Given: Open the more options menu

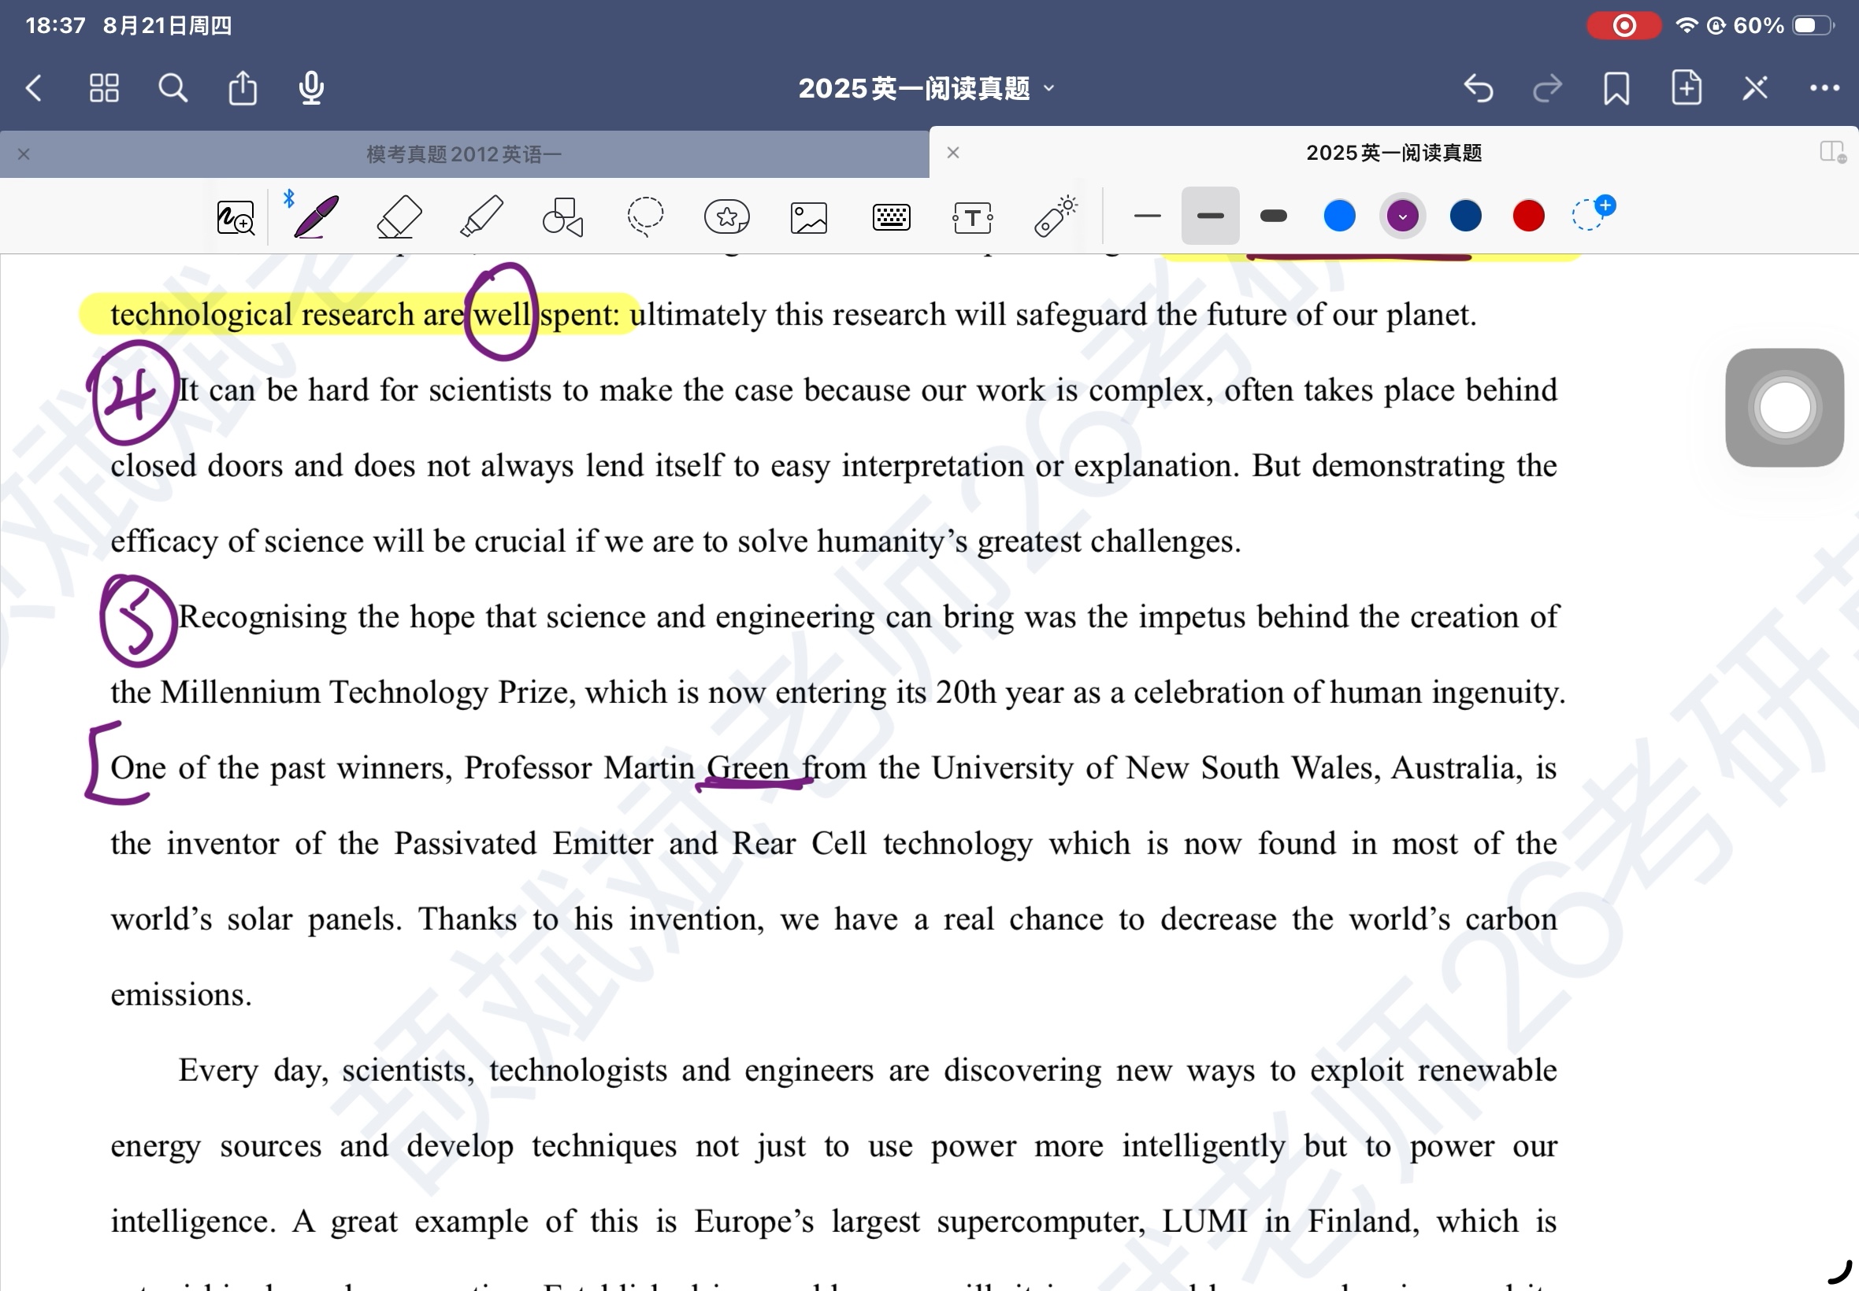Looking at the screenshot, I should point(1824,87).
